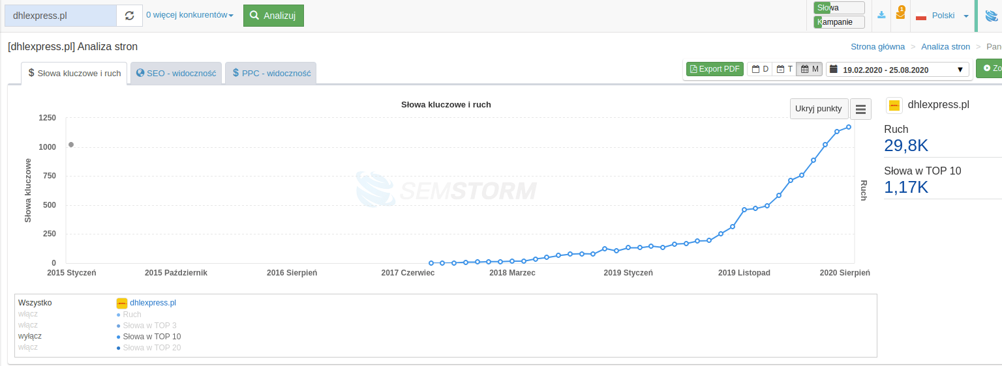Click the last chart data point at 2020 Sierpień
This screenshot has height=366, width=1002.
point(849,127)
